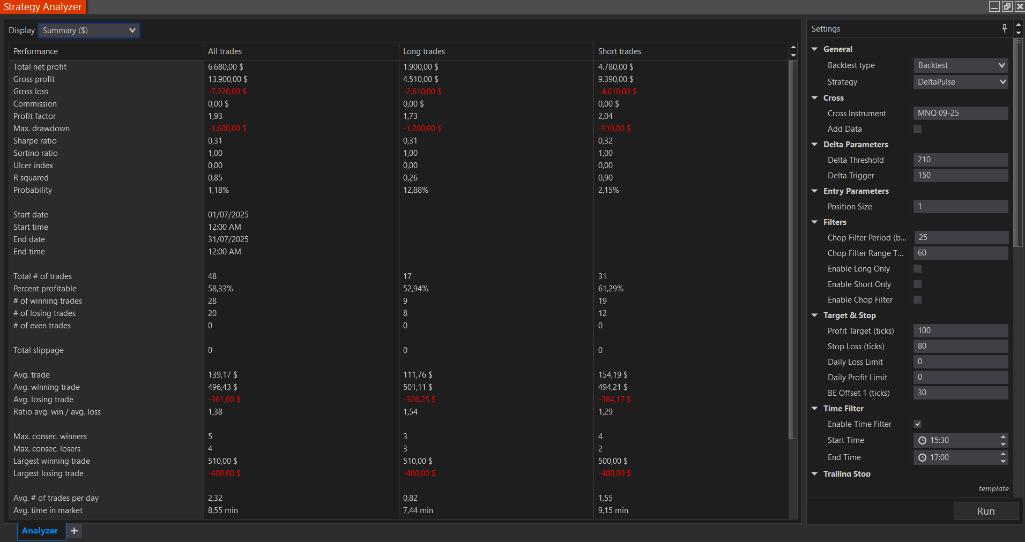Click the Percent profitable value 58,33%
This screenshot has width=1025, height=542.
tap(221, 289)
